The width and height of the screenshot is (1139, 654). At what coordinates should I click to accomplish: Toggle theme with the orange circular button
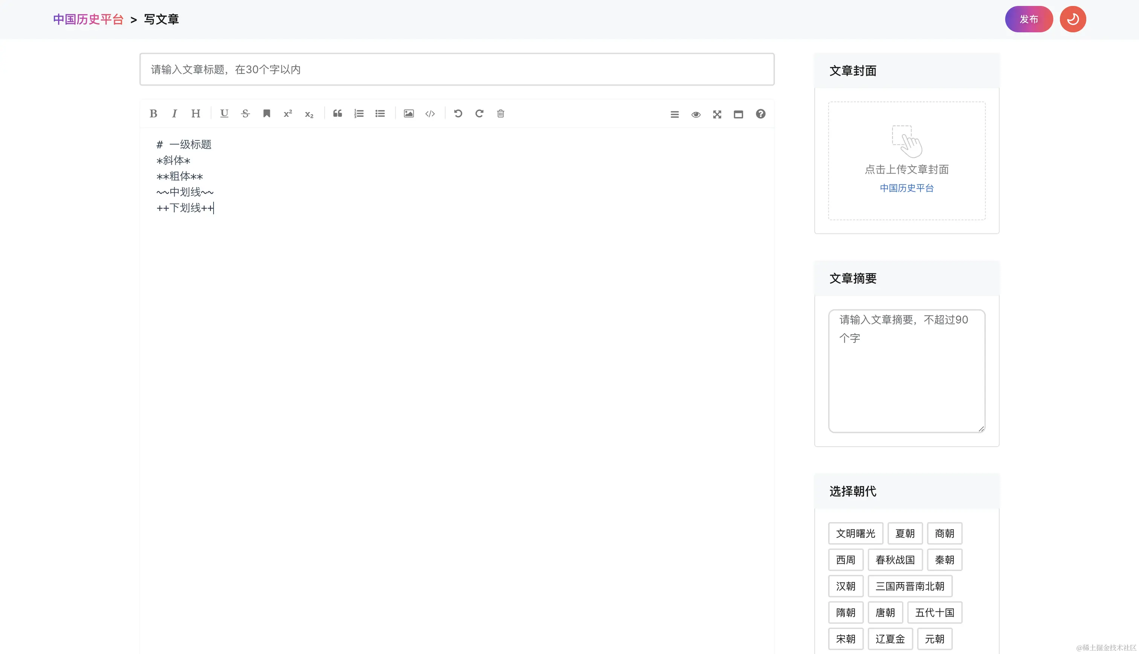[x=1073, y=19]
